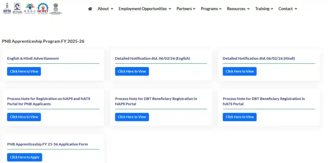328x163 pixels.
Task: Click the BFSI logo
Action: pos(7,8)
